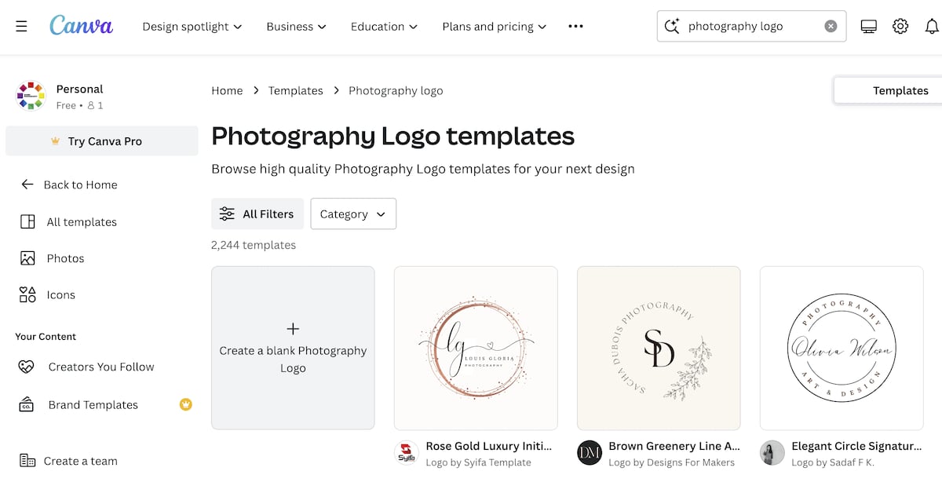Switch to the Templates tab

tap(900, 90)
